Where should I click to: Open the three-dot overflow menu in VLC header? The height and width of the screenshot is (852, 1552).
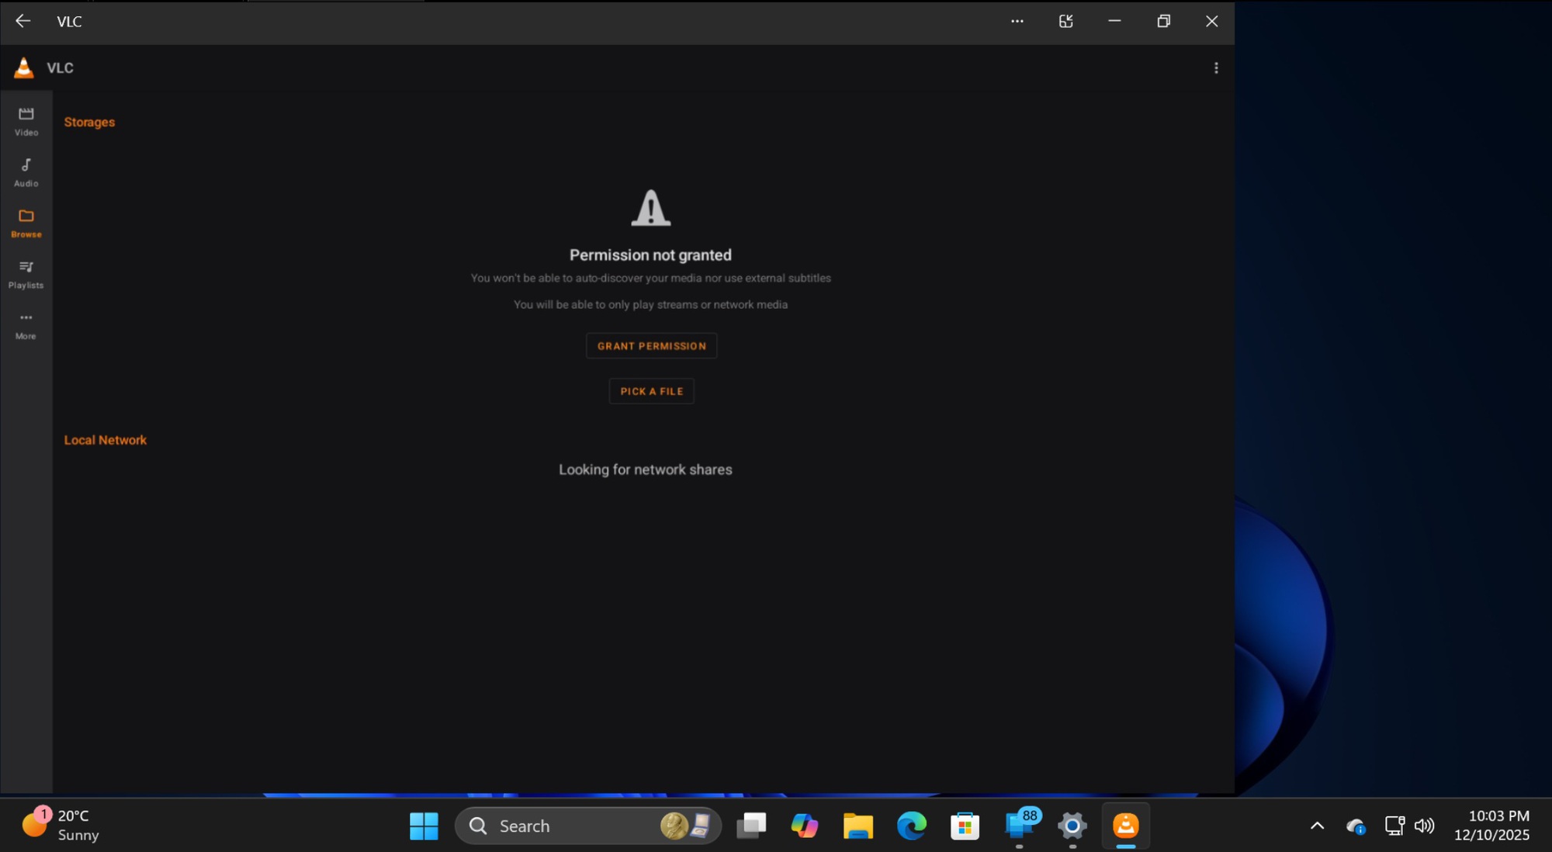point(1216,68)
